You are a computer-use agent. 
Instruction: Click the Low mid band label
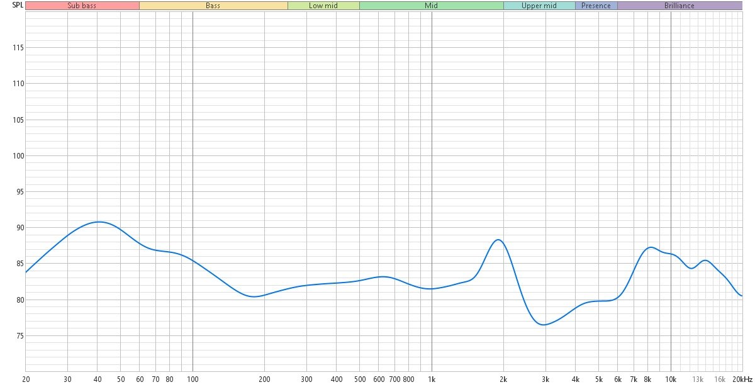323,6
